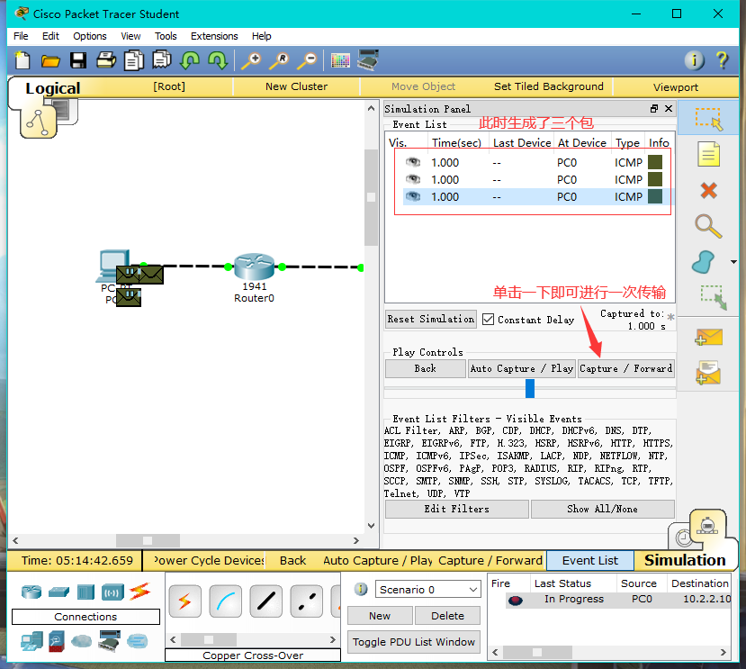746x669 pixels.
Task: Toggle visibility eye of first ICMP event
Action: pos(413,162)
